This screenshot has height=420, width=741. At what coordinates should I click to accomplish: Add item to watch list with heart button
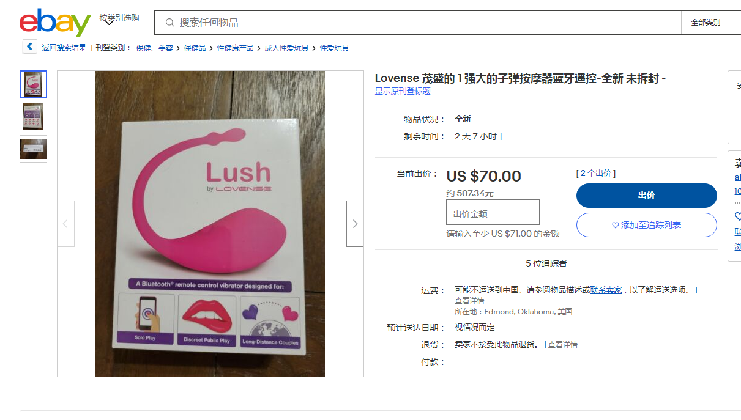tap(646, 225)
